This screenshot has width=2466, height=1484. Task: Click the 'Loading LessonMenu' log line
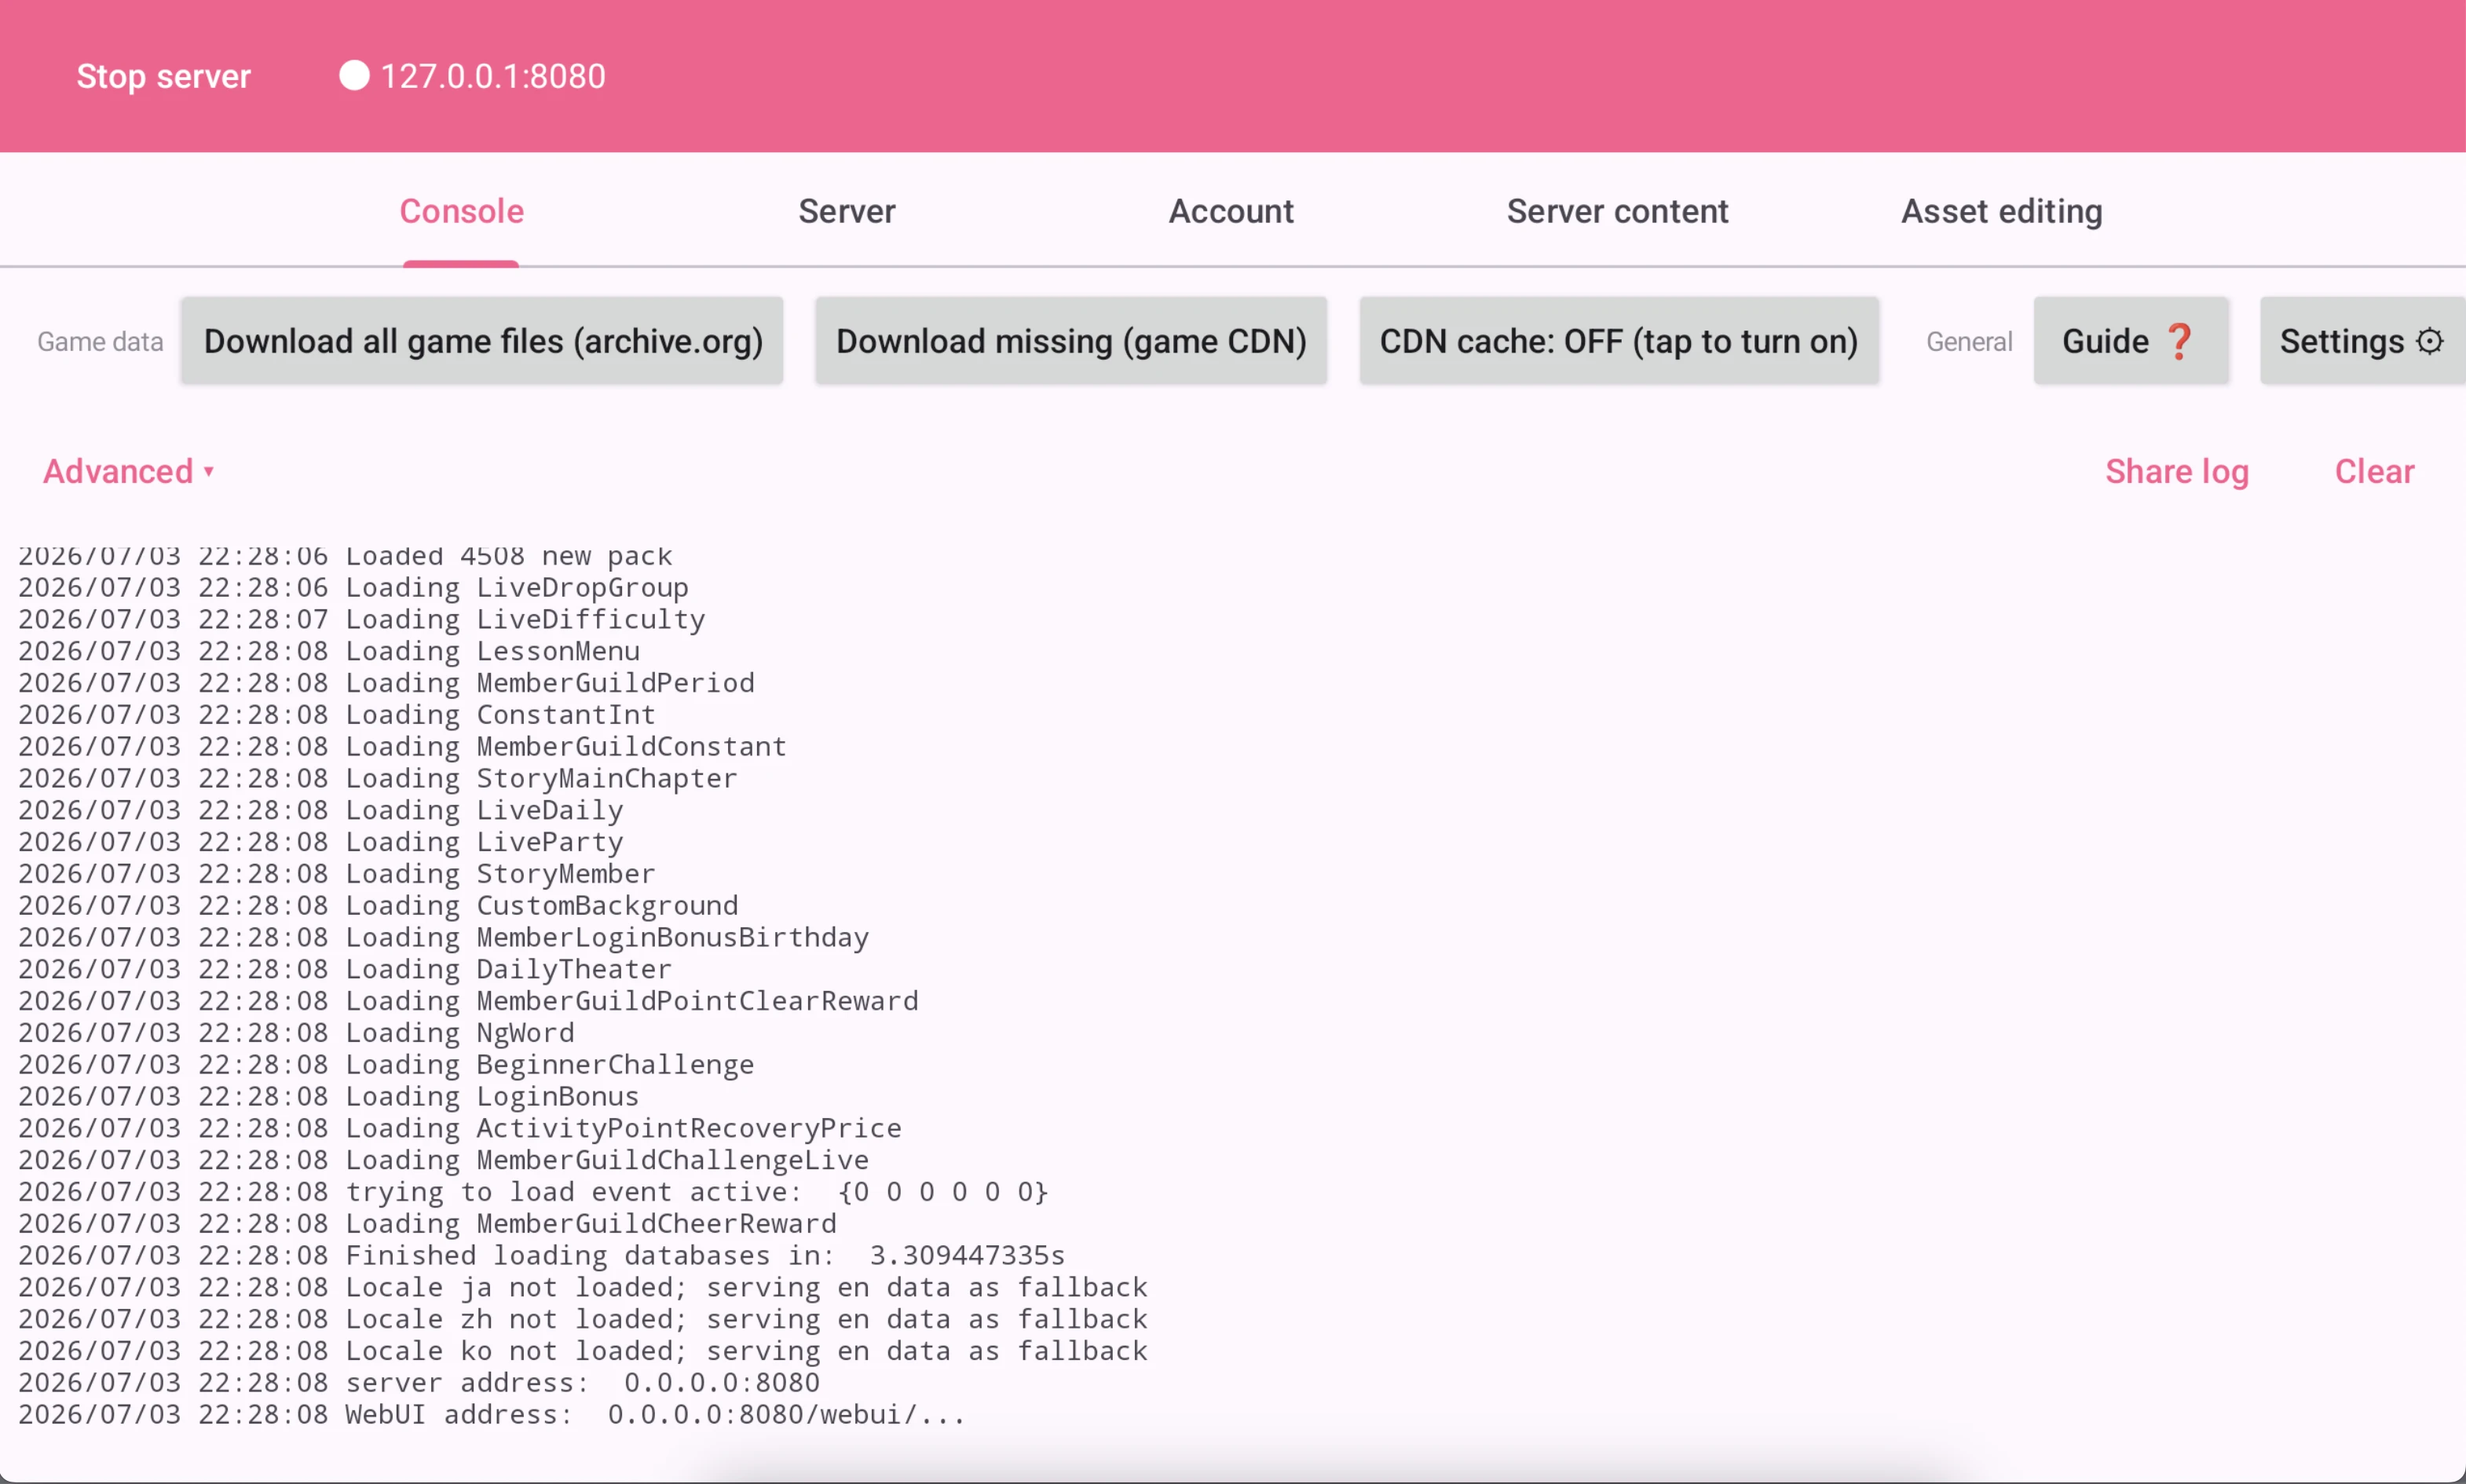click(329, 651)
